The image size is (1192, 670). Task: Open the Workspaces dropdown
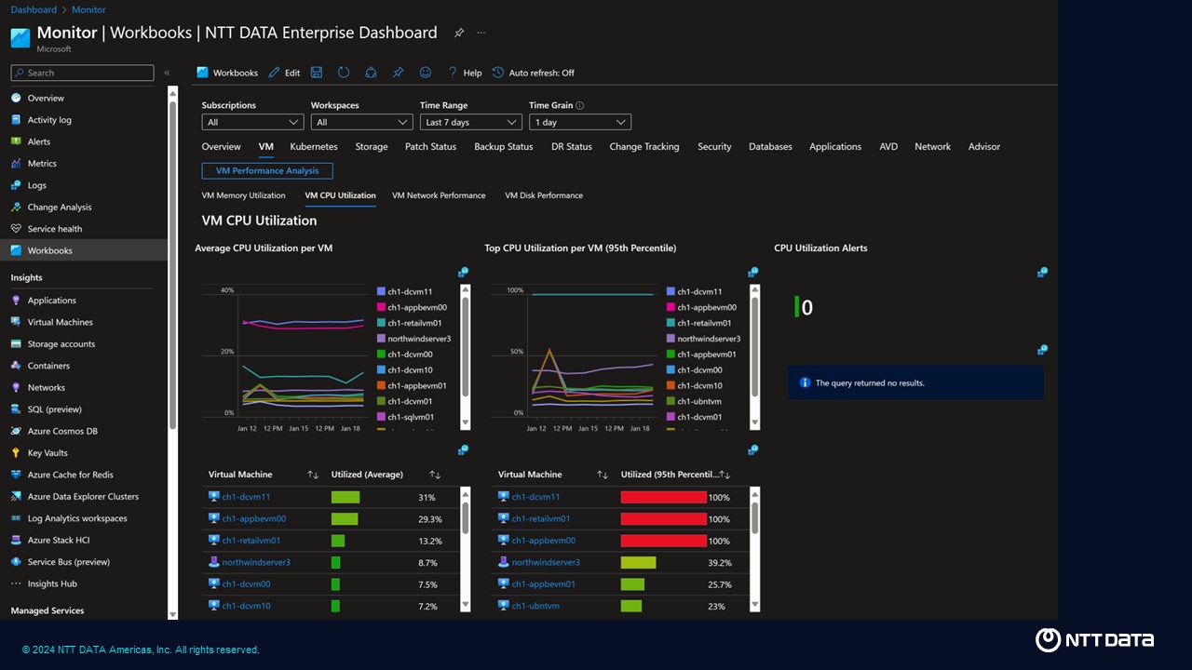361,122
